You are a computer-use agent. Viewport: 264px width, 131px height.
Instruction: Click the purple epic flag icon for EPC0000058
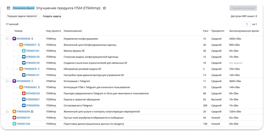pyautogui.click(x=14, y=39)
